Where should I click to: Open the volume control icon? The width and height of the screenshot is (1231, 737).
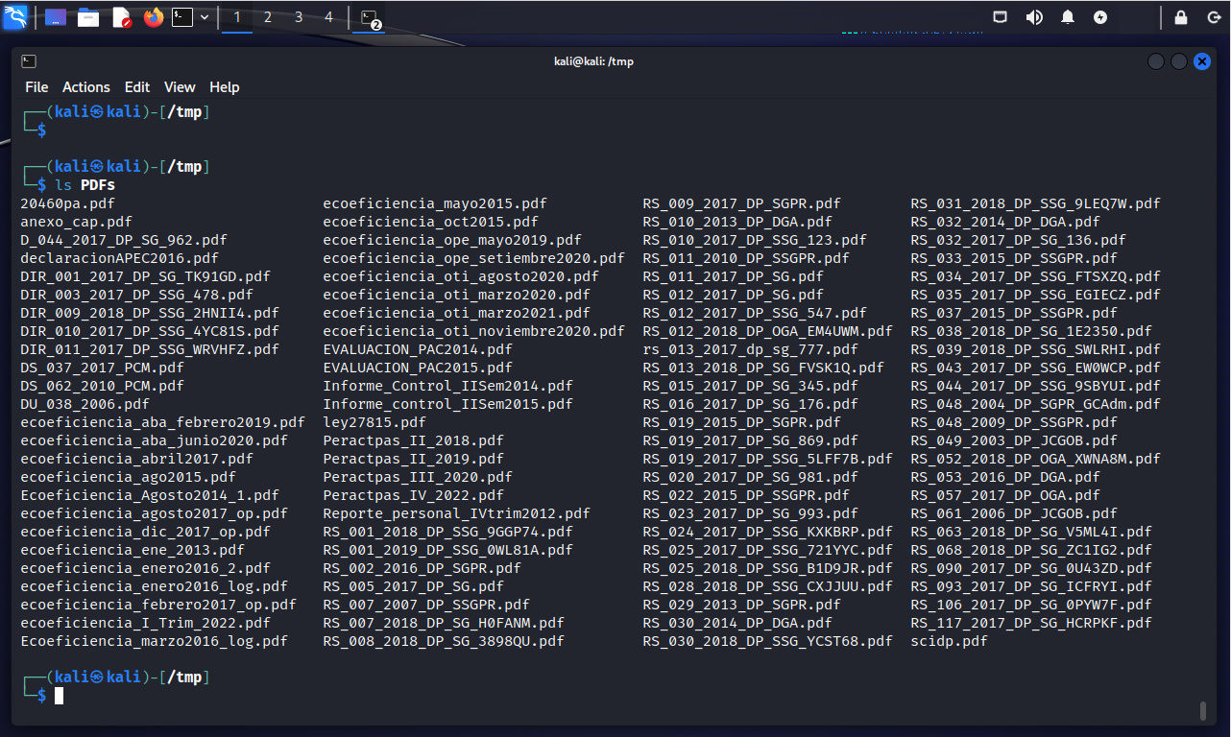pos(1034,17)
